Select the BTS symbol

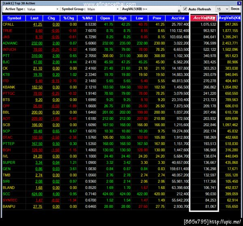pyautogui.click(x=6, y=100)
